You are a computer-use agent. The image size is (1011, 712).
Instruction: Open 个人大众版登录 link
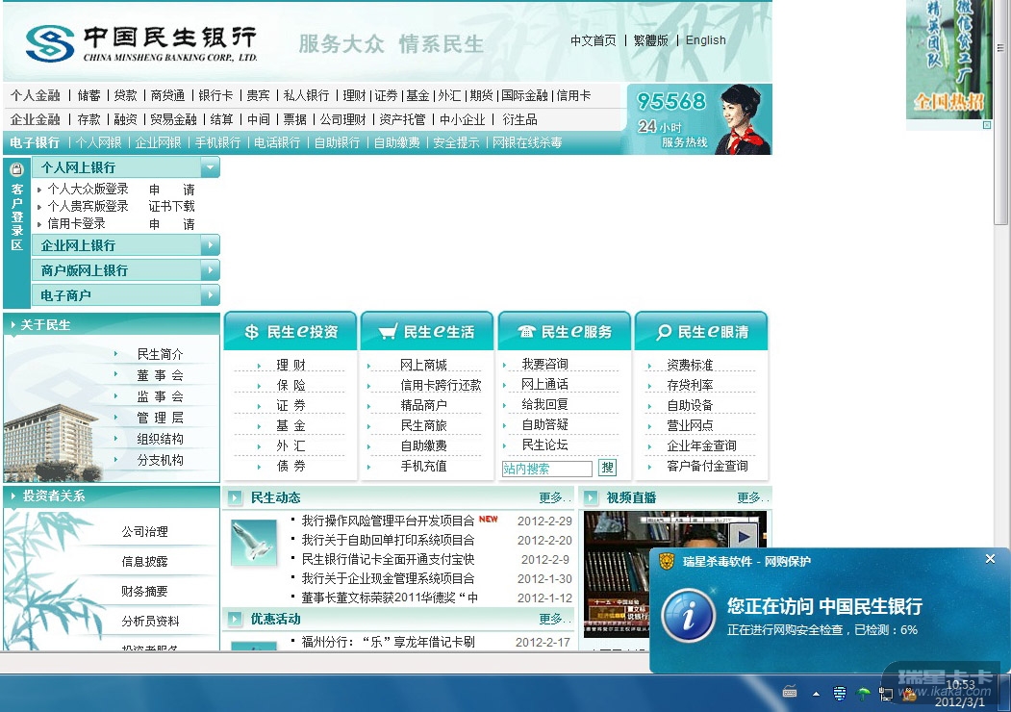pos(88,189)
